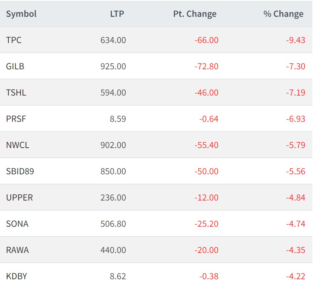Select the GILB symbol link
The width and height of the screenshot is (313, 288).
point(15,66)
